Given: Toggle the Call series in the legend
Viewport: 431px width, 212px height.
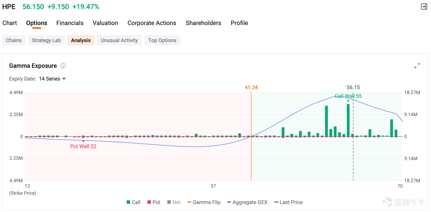Looking at the screenshot, I should pos(133,202).
